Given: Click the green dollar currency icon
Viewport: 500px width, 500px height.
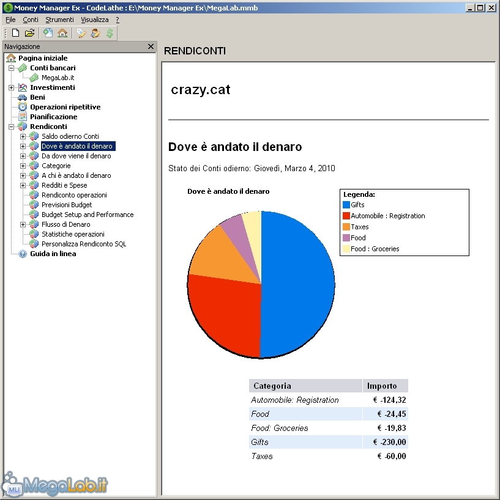Looking at the screenshot, I should (x=109, y=33).
